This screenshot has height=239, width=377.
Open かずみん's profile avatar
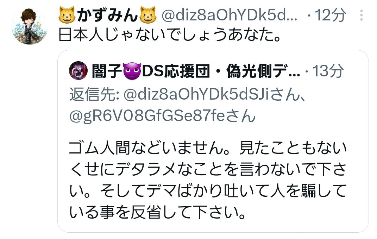pyautogui.click(x=29, y=27)
